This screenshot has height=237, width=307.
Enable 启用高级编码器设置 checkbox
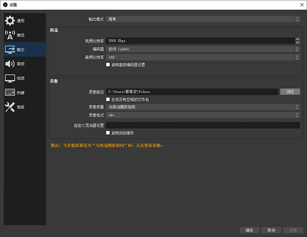[107, 65]
